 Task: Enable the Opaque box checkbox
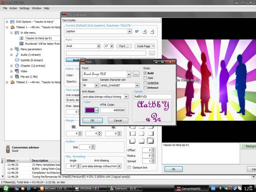129,167
